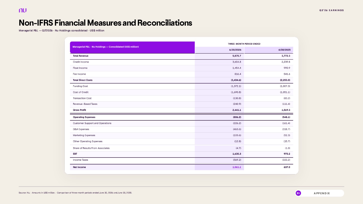
Task: Click the Operating Expenses row label
Action: (x=84, y=117)
